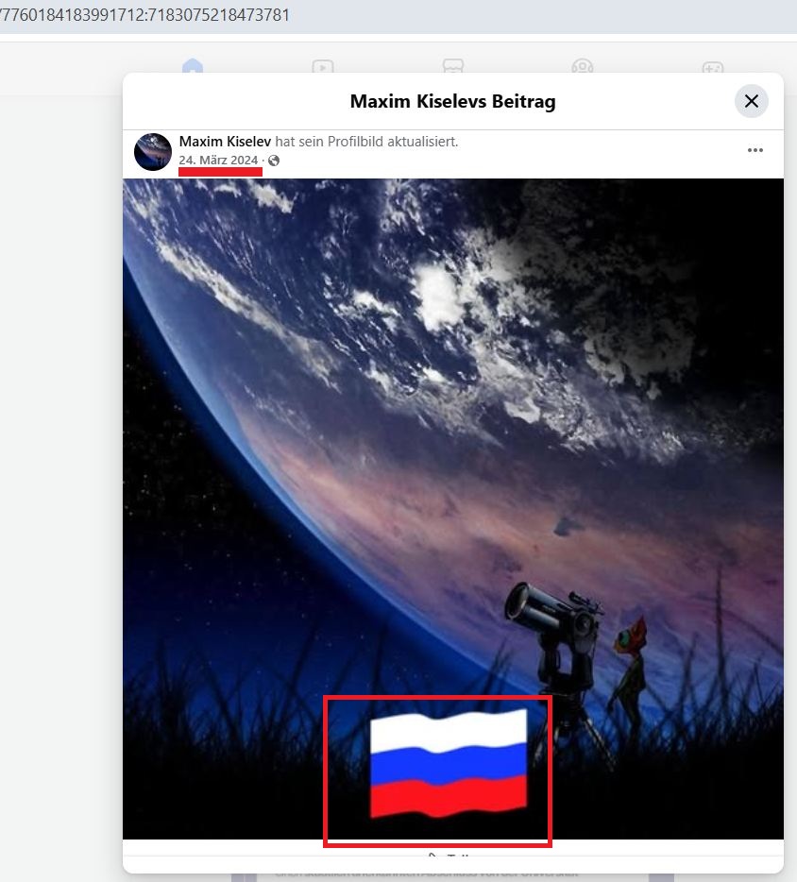Open the Maxim Kiselev profile name link

225,142
